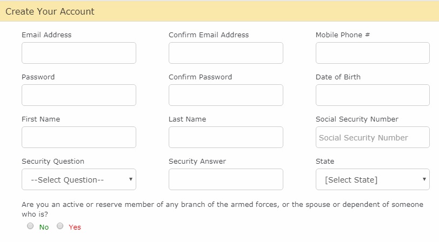Open the Select State dropdown

373,179
